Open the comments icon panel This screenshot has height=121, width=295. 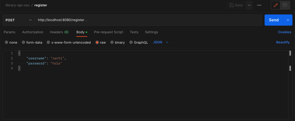tap(285, 5)
